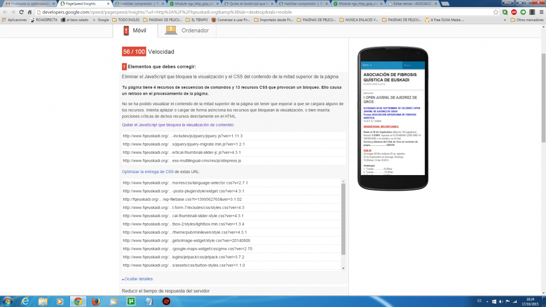
Task: Click 'Reducir el tiempo de respuesta del servidor'
Action: point(166,291)
